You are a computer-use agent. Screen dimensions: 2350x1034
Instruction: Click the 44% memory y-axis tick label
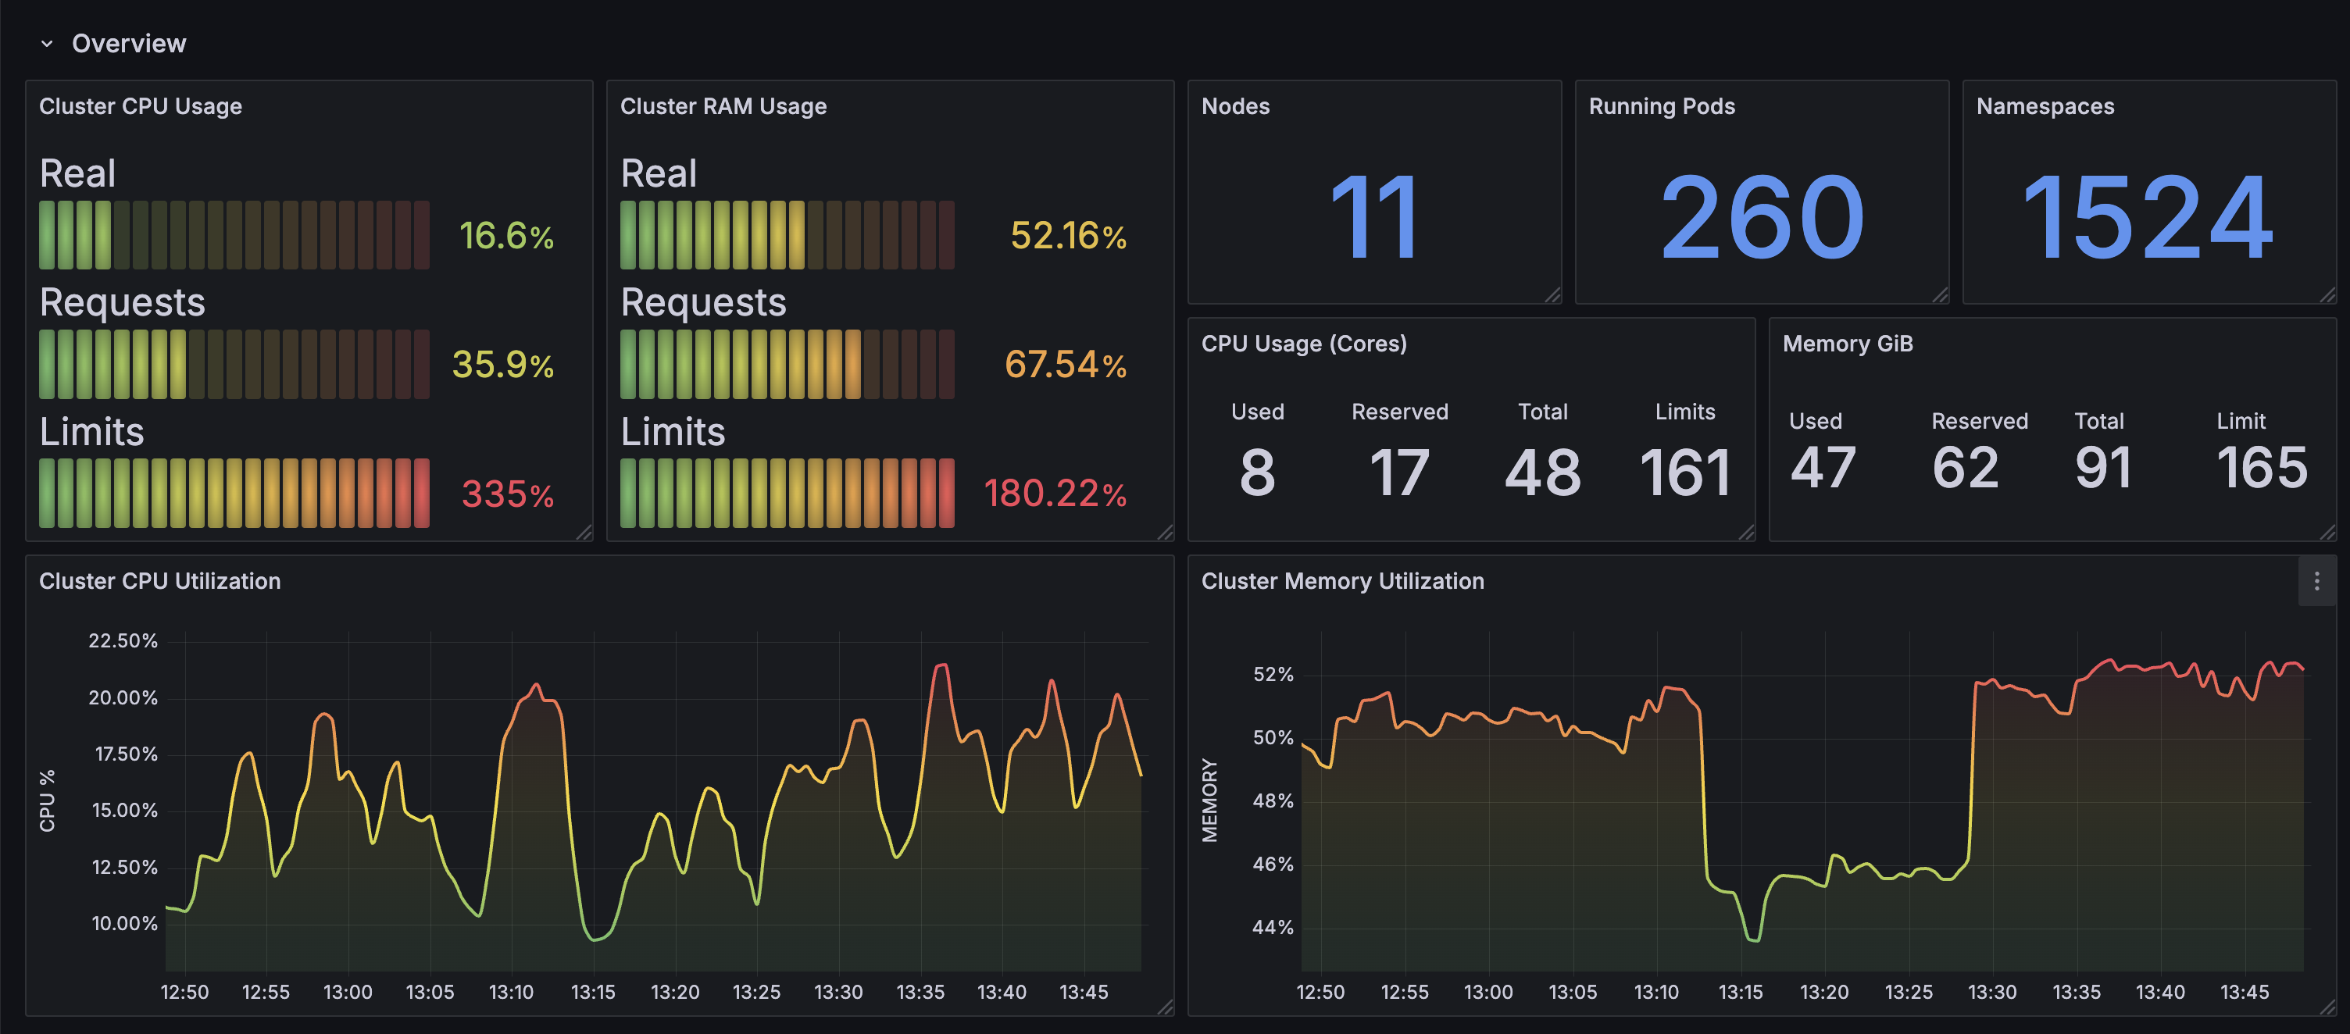(1273, 927)
